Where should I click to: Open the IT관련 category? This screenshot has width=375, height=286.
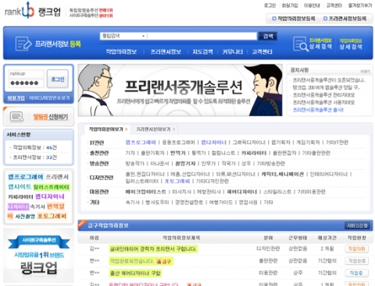pos(97,143)
